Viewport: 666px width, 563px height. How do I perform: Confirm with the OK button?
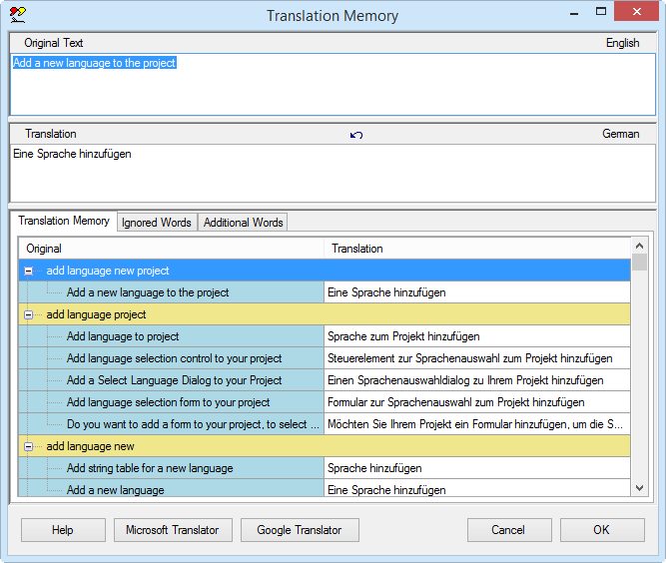pos(601,530)
